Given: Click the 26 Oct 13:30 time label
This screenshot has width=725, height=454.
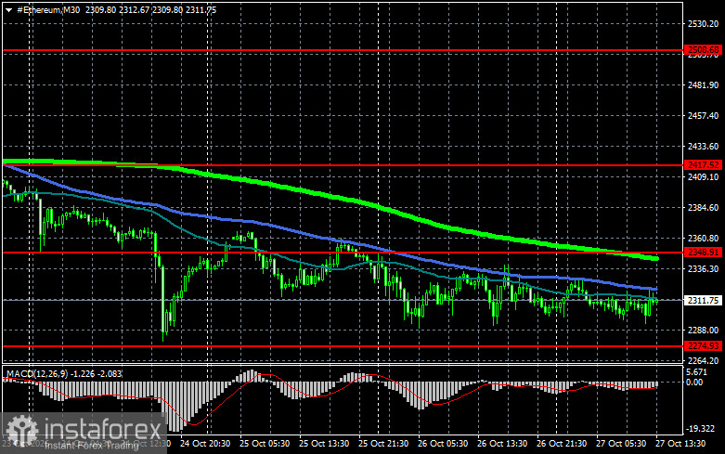Looking at the screenshot, I should point(502,444).
